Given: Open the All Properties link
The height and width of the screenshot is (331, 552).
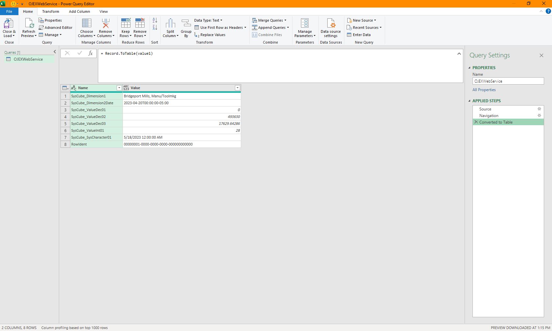Looking at the screenshot, I should pyautogui.click(x=484, y=90).
